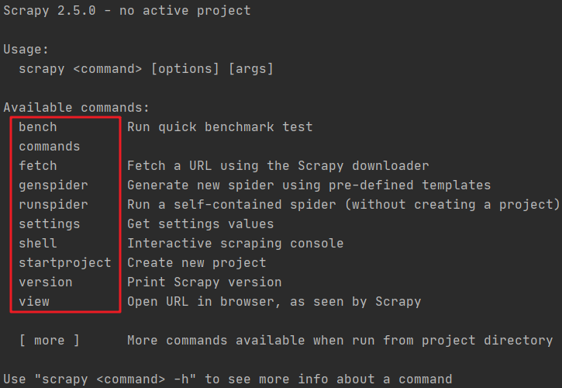Select the runspider command name

click(53, 205)
